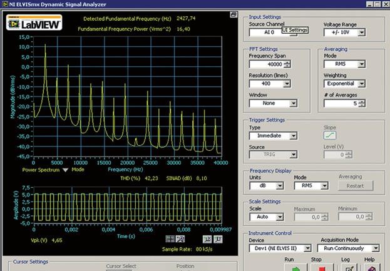Image resolution: width=390 pixels, height=271 pixels.
Task: Open the Log icon button
Action: 349,268
